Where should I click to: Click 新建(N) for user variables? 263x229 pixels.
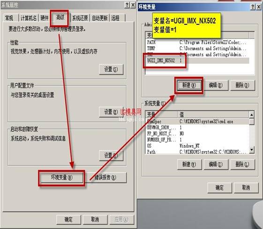pyautogui.click(x=189, y=85)
